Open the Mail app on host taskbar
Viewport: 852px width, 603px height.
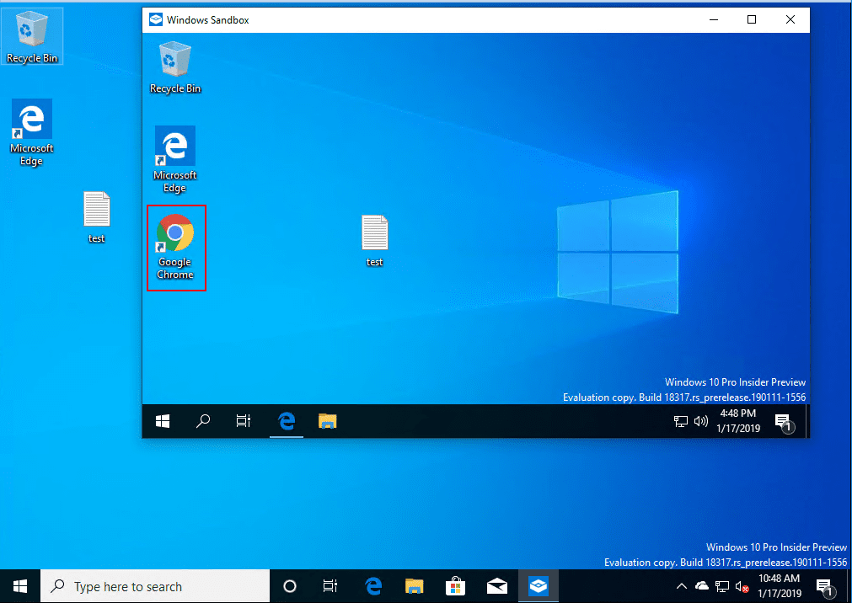point(496,586)
